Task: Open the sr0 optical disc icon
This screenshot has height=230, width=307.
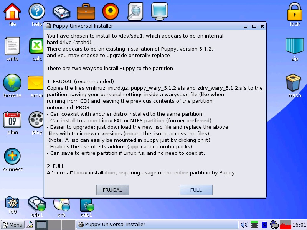Action: tap(61, 205)
